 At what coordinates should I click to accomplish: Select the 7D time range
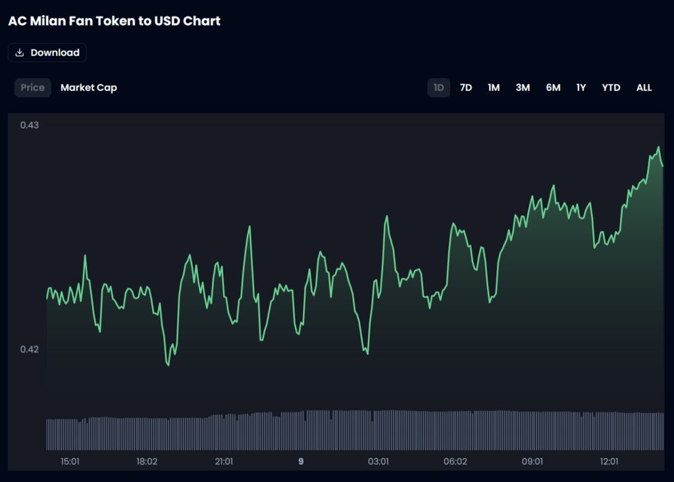pos(466,87)
